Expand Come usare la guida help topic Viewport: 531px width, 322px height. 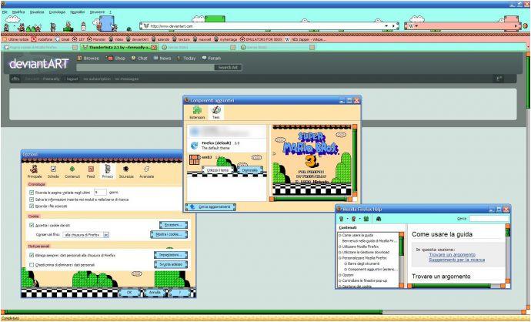(339, 235)
